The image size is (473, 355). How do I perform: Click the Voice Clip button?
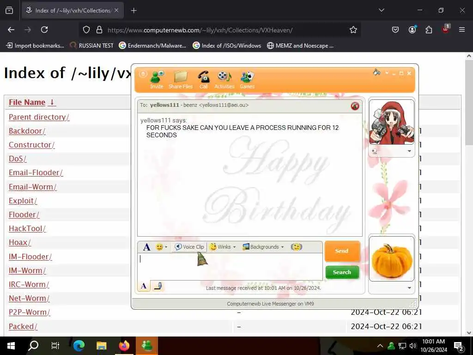190,247
